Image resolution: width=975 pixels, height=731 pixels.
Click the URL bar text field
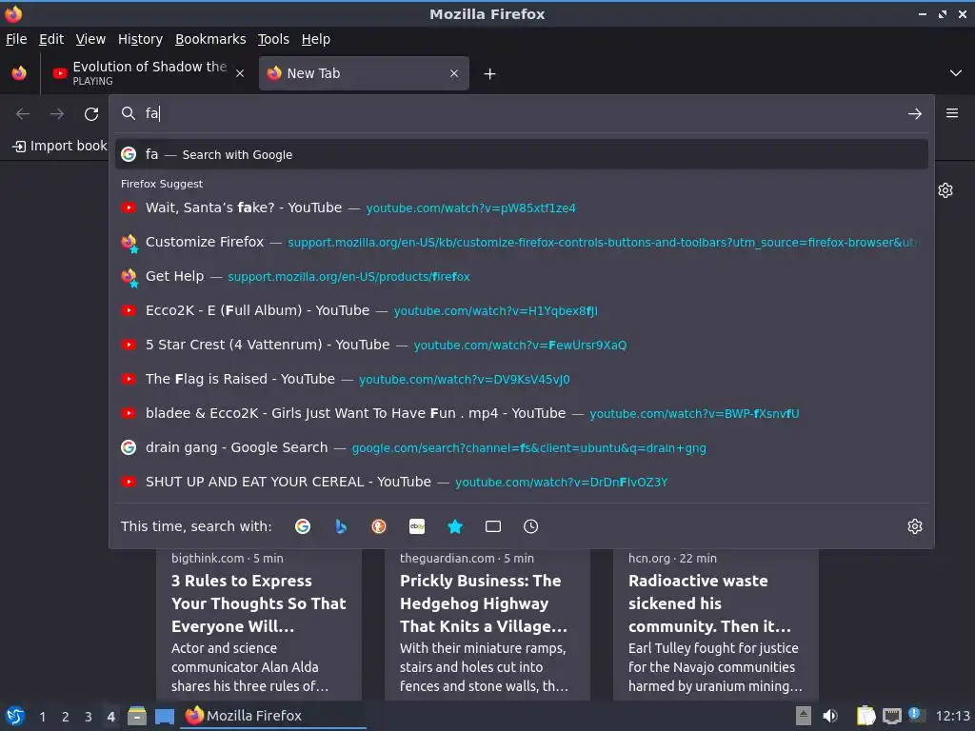(521, 113)
